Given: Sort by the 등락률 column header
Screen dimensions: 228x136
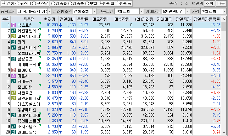Looking at the screenshot, I should click(82, 19).
